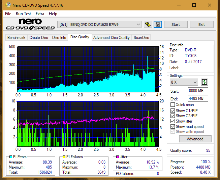The height and width of the screenshot is (180, 220).
Task: Click the disc date 8 Jul 2017
Action: click(x=193, y=62)
